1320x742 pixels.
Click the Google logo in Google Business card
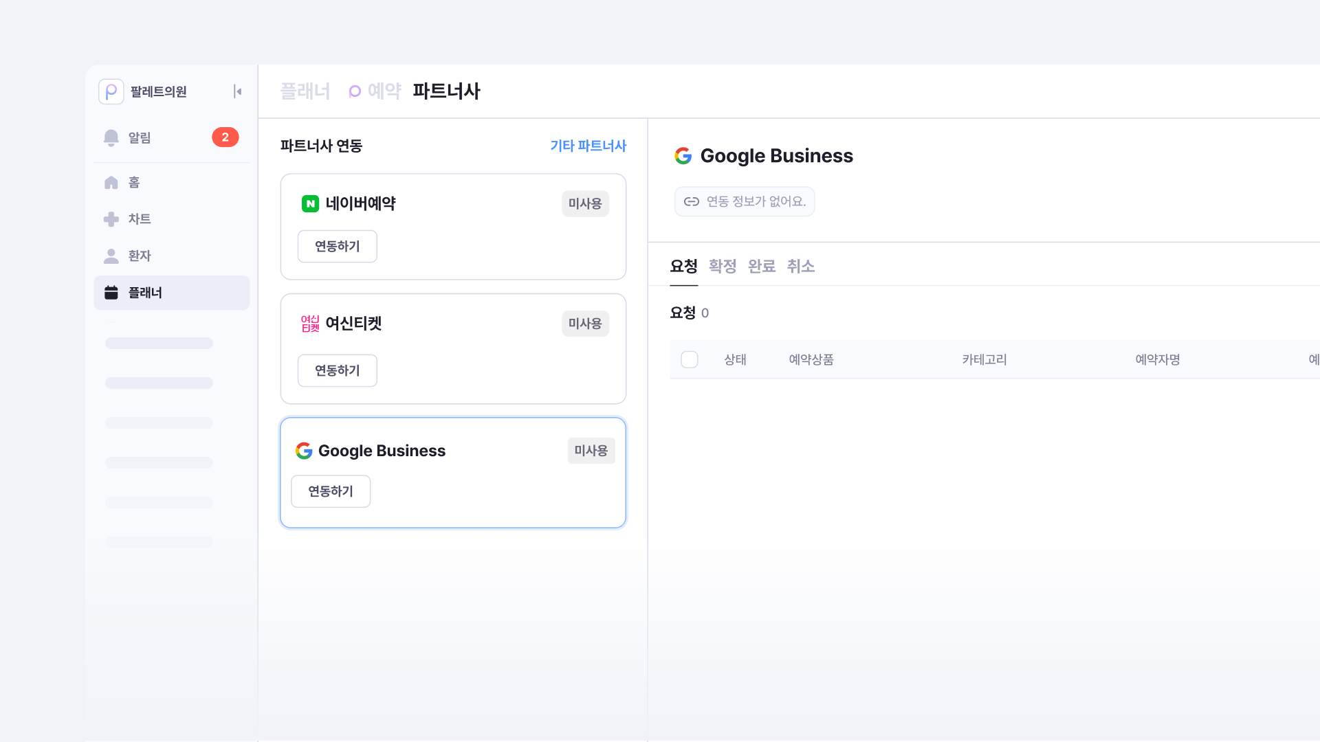point(304,451)
